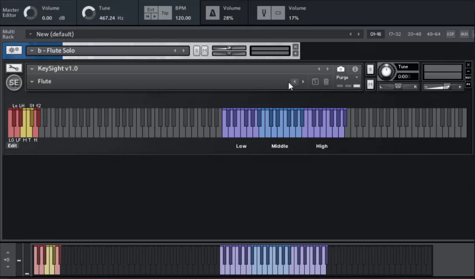Click the BPM value 120.00
Viewport: 475px width, 279px height.
pos(183,18)
